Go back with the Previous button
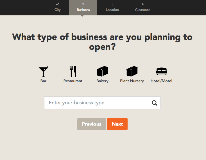Image resolution: width=206 pixels, height=160 pixels. pyautogui.click(x=92, y=124)
